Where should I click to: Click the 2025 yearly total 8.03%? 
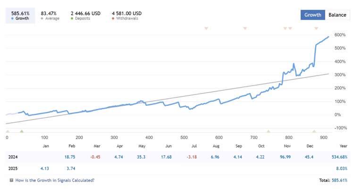tap(342, 169)
